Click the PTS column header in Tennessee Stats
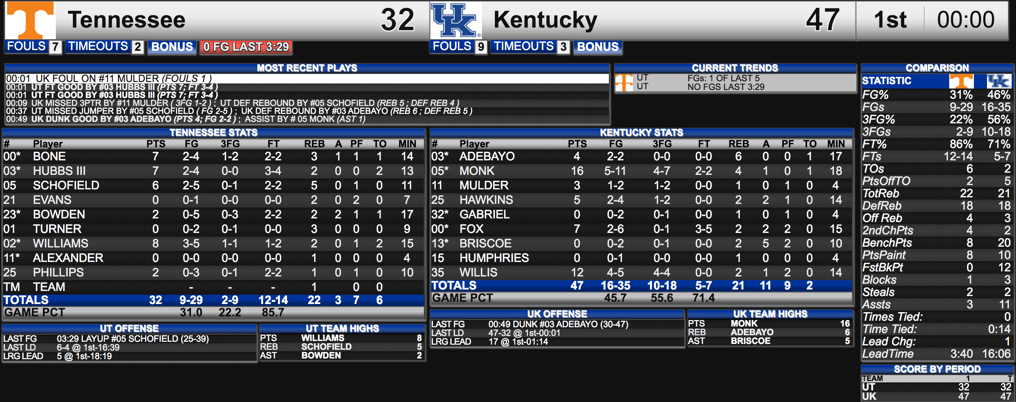 (156, 144)
